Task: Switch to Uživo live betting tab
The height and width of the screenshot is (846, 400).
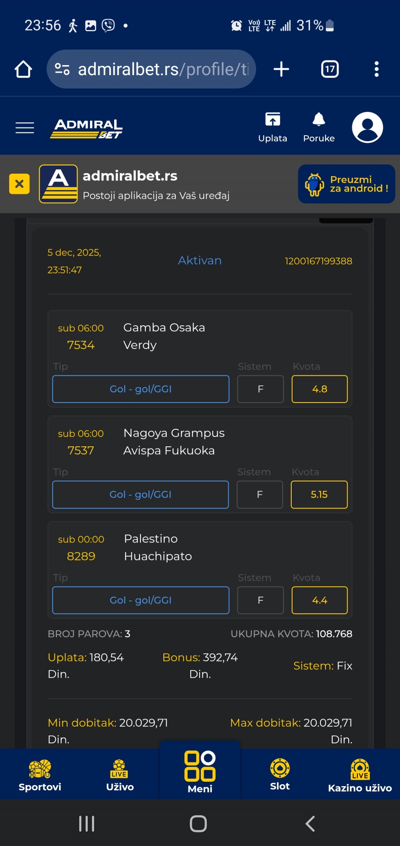Action: (x=120, y=775)
